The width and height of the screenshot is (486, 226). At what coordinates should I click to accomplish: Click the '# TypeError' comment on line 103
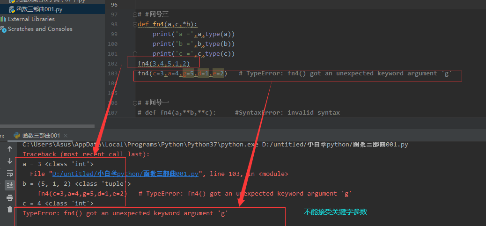[345, 73]
